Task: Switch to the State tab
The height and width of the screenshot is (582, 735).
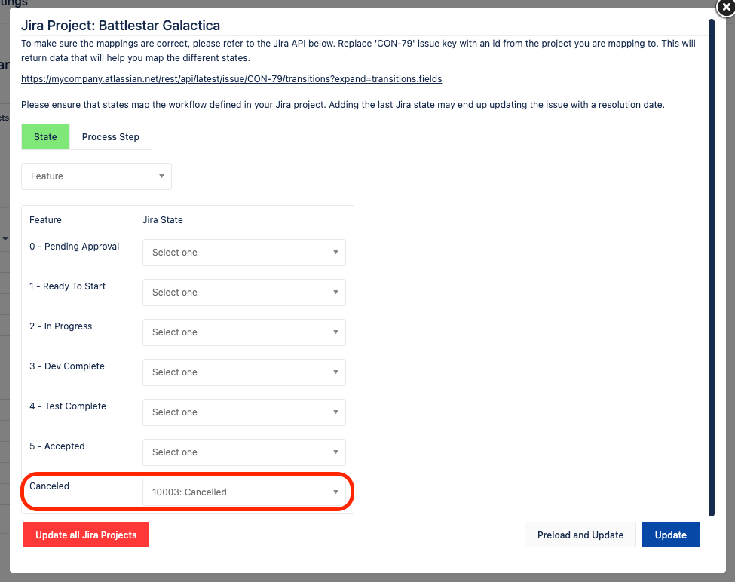Action: point(45,137)
